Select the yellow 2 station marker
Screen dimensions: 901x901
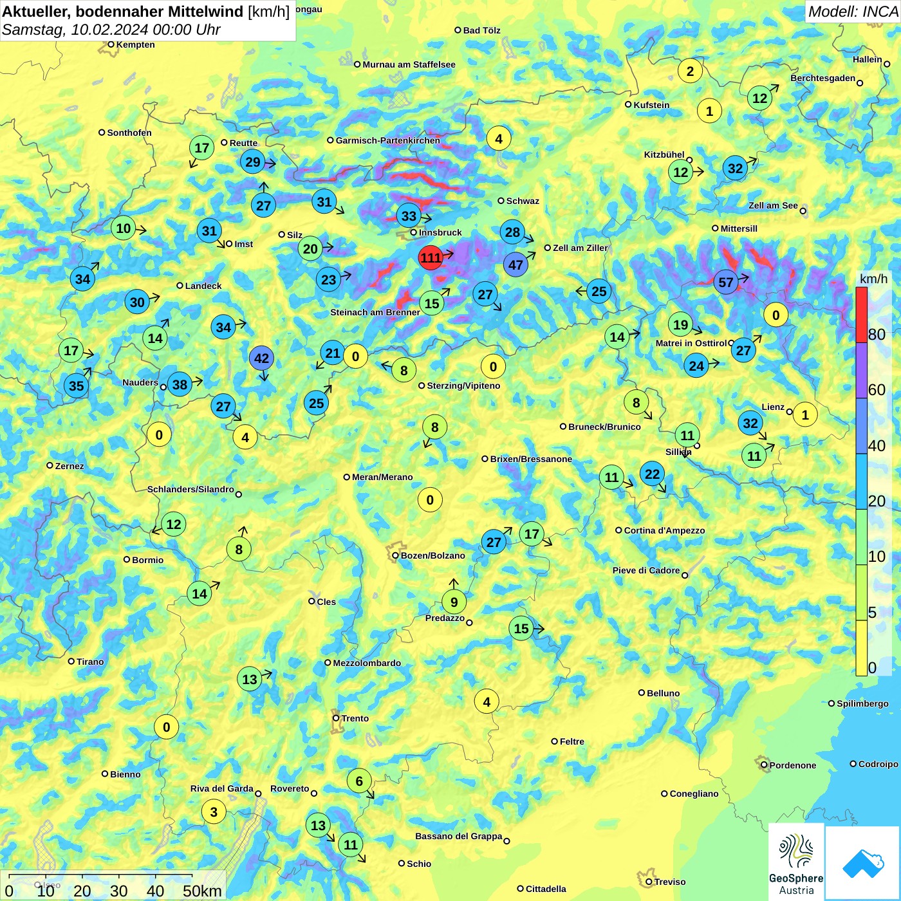690,71
